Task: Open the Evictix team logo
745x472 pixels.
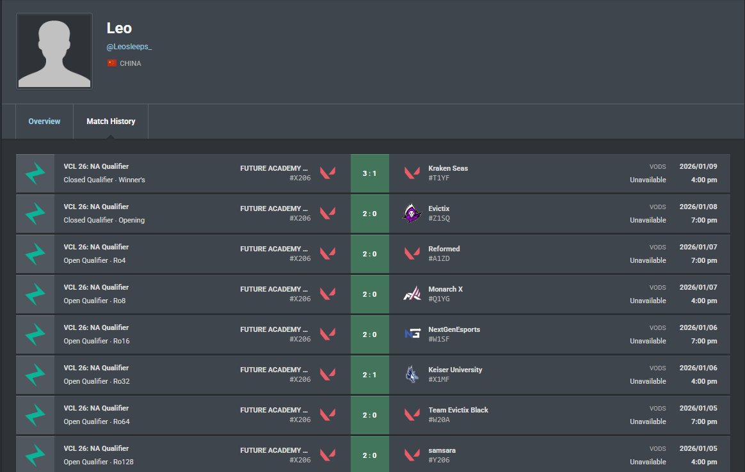Action: [x=412, y=213]
